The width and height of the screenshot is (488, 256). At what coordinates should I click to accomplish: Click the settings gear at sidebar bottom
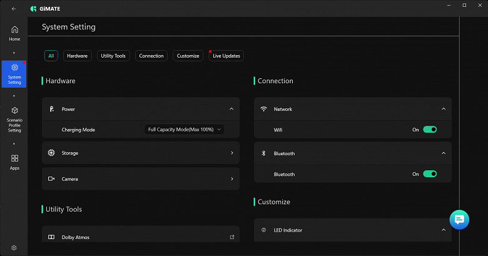pyautogui.click(x=14, y=248)
